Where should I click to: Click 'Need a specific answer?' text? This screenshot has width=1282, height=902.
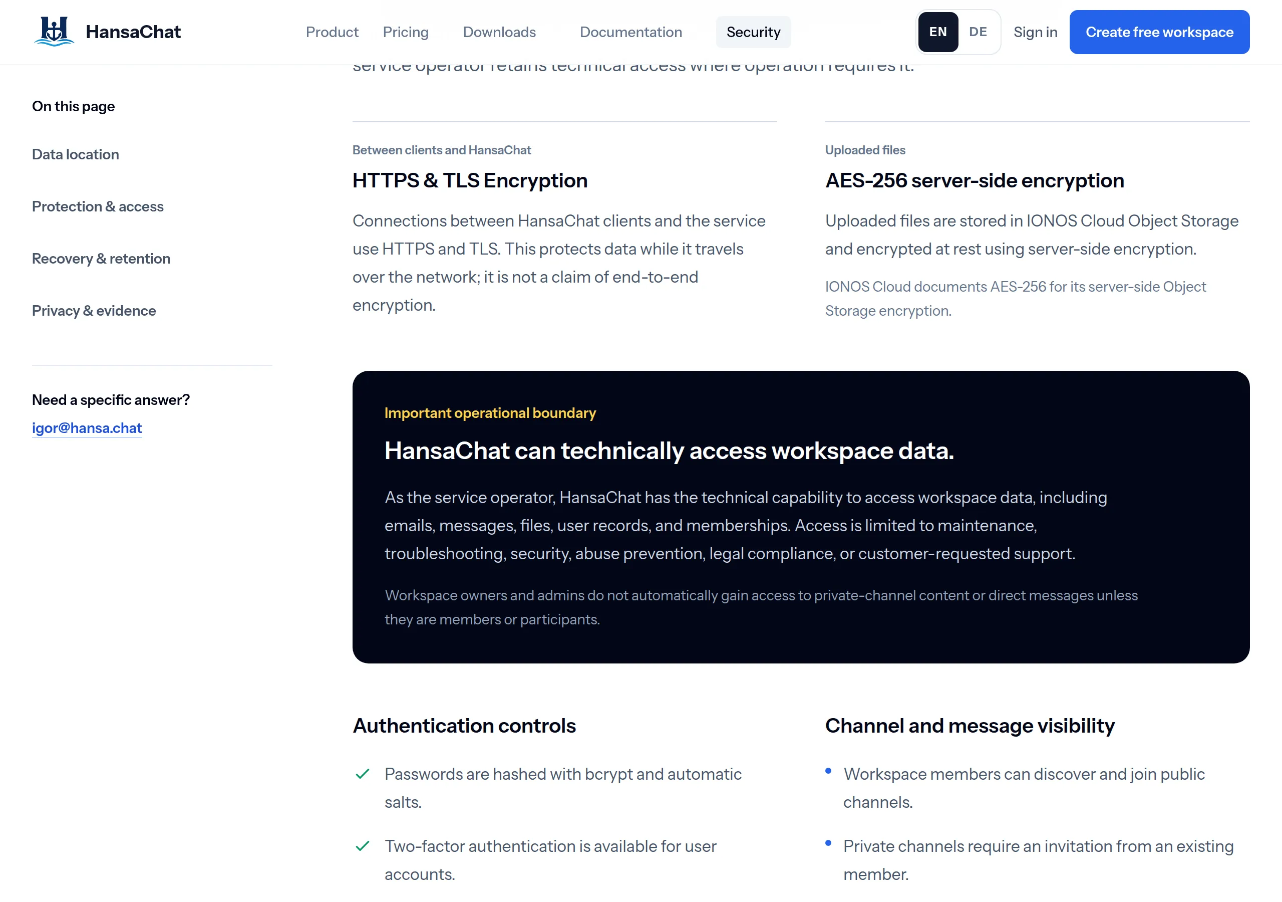[x=111, y=399]
